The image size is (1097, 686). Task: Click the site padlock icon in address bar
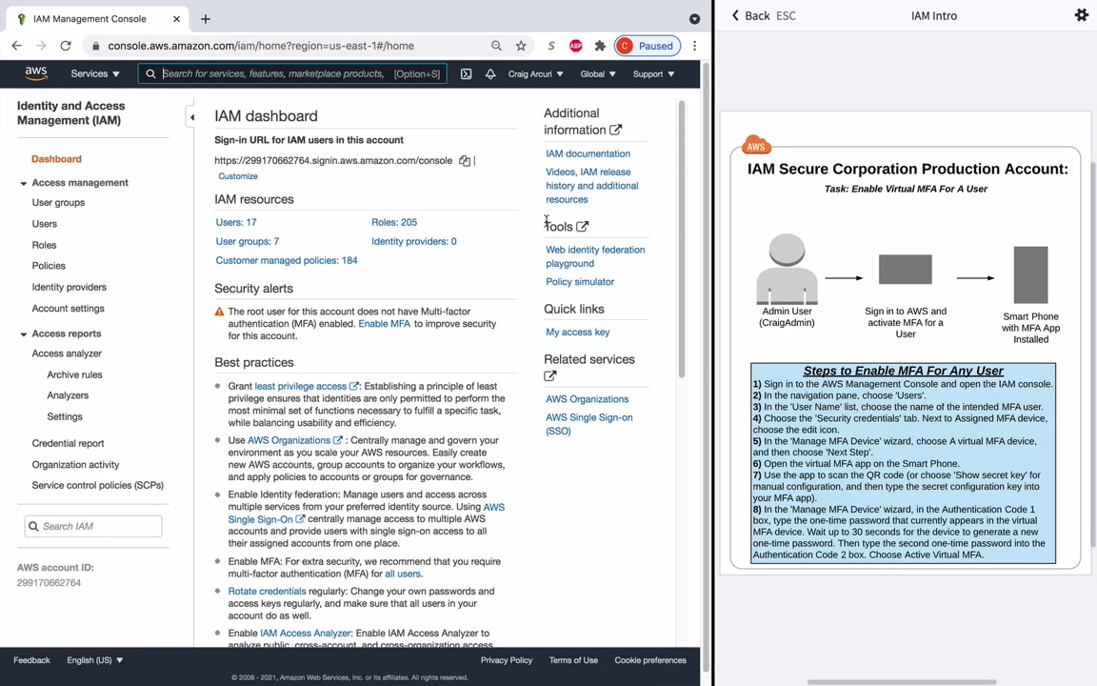tap(96, 46)
